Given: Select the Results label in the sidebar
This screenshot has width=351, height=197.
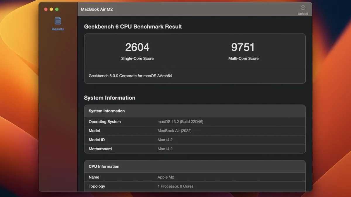Looking at the screenshot, I should [58, 29].
